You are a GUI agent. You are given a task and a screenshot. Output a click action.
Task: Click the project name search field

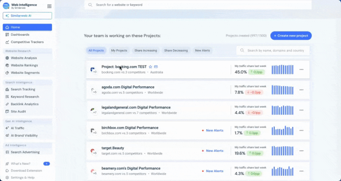(x=276, y=51)
